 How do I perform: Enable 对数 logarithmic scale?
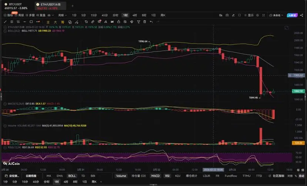290,176
